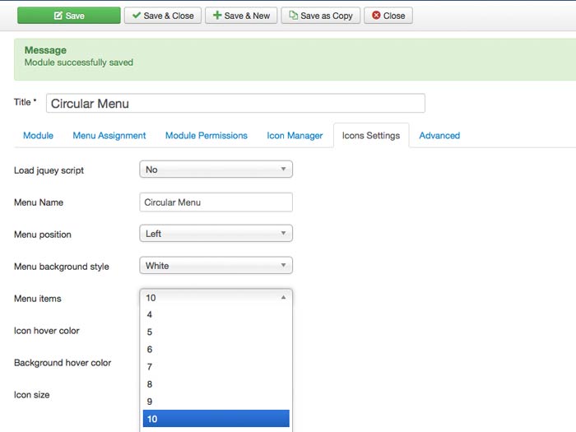Click the Menu Name input field
This screenshot has width=576, height=432.
click(216, 202)
